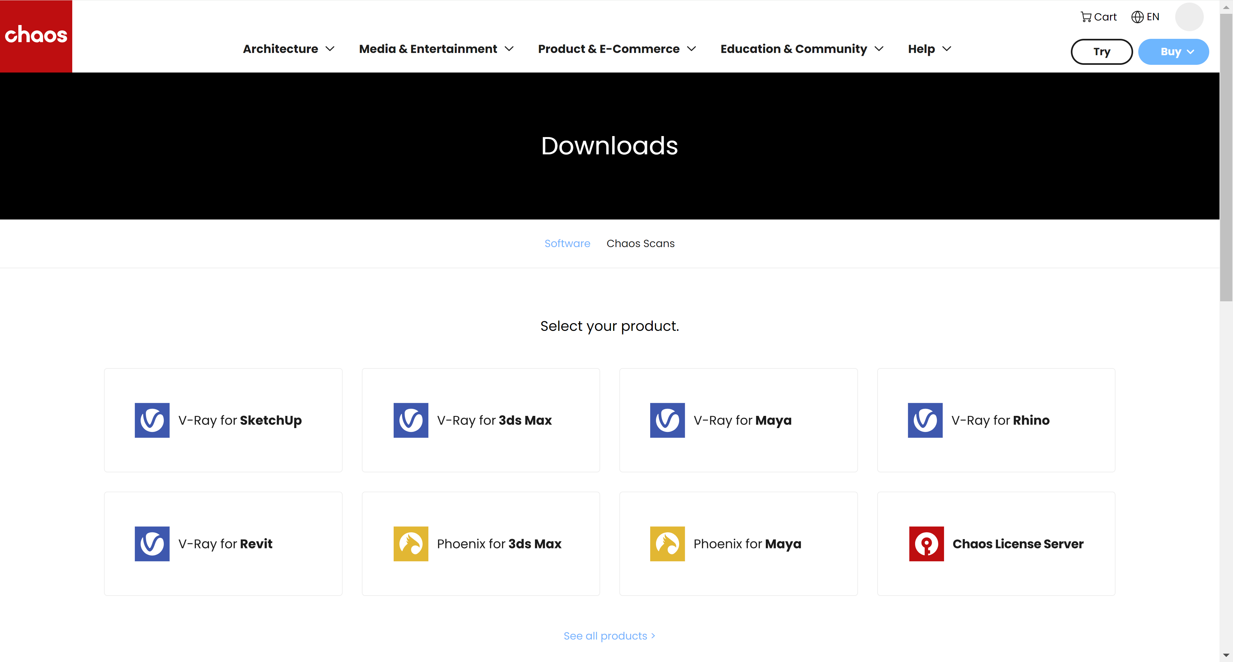This screenshot has height=662, width=1233.
Task: Select Phoenix for 3ds Max text
Action: click(499, 544)
